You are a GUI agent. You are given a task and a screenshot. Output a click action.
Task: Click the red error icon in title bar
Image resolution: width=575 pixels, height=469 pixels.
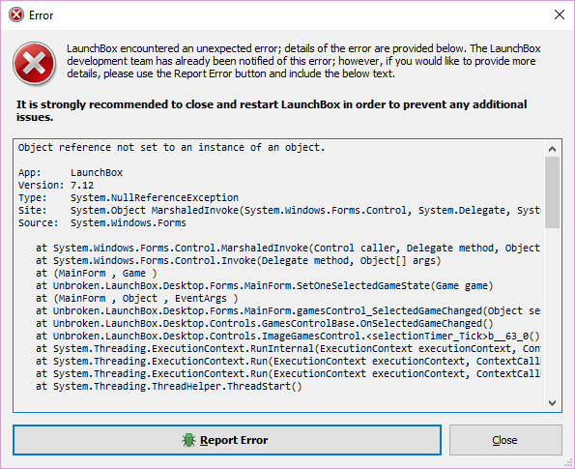pos(16,15)
